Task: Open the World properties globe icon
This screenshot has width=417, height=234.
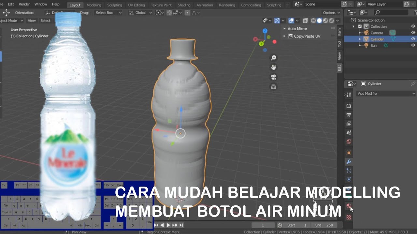Action: [349, 141]
